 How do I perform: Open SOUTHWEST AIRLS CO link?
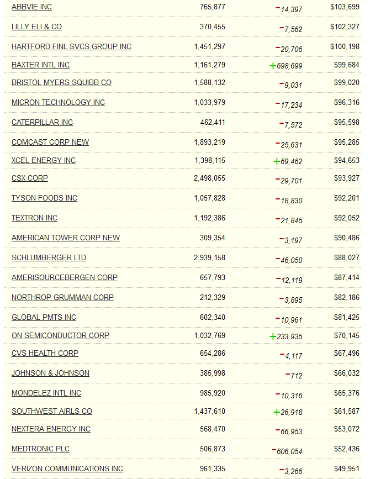coord(52,411)
